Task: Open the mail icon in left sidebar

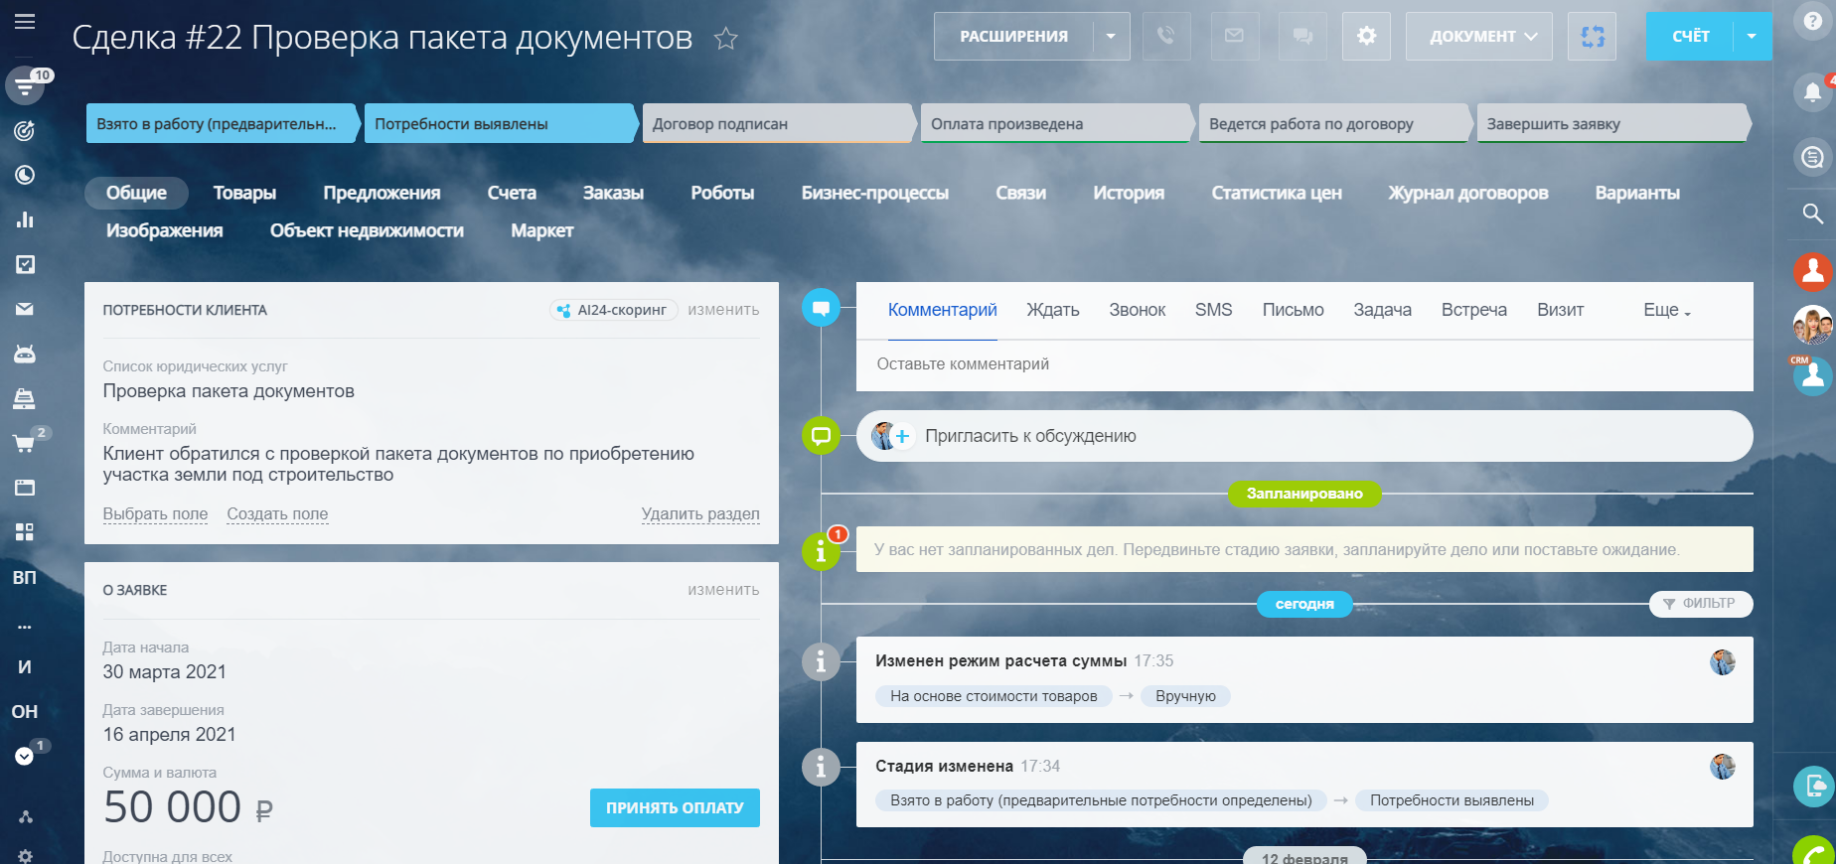Action: [25, 309]
